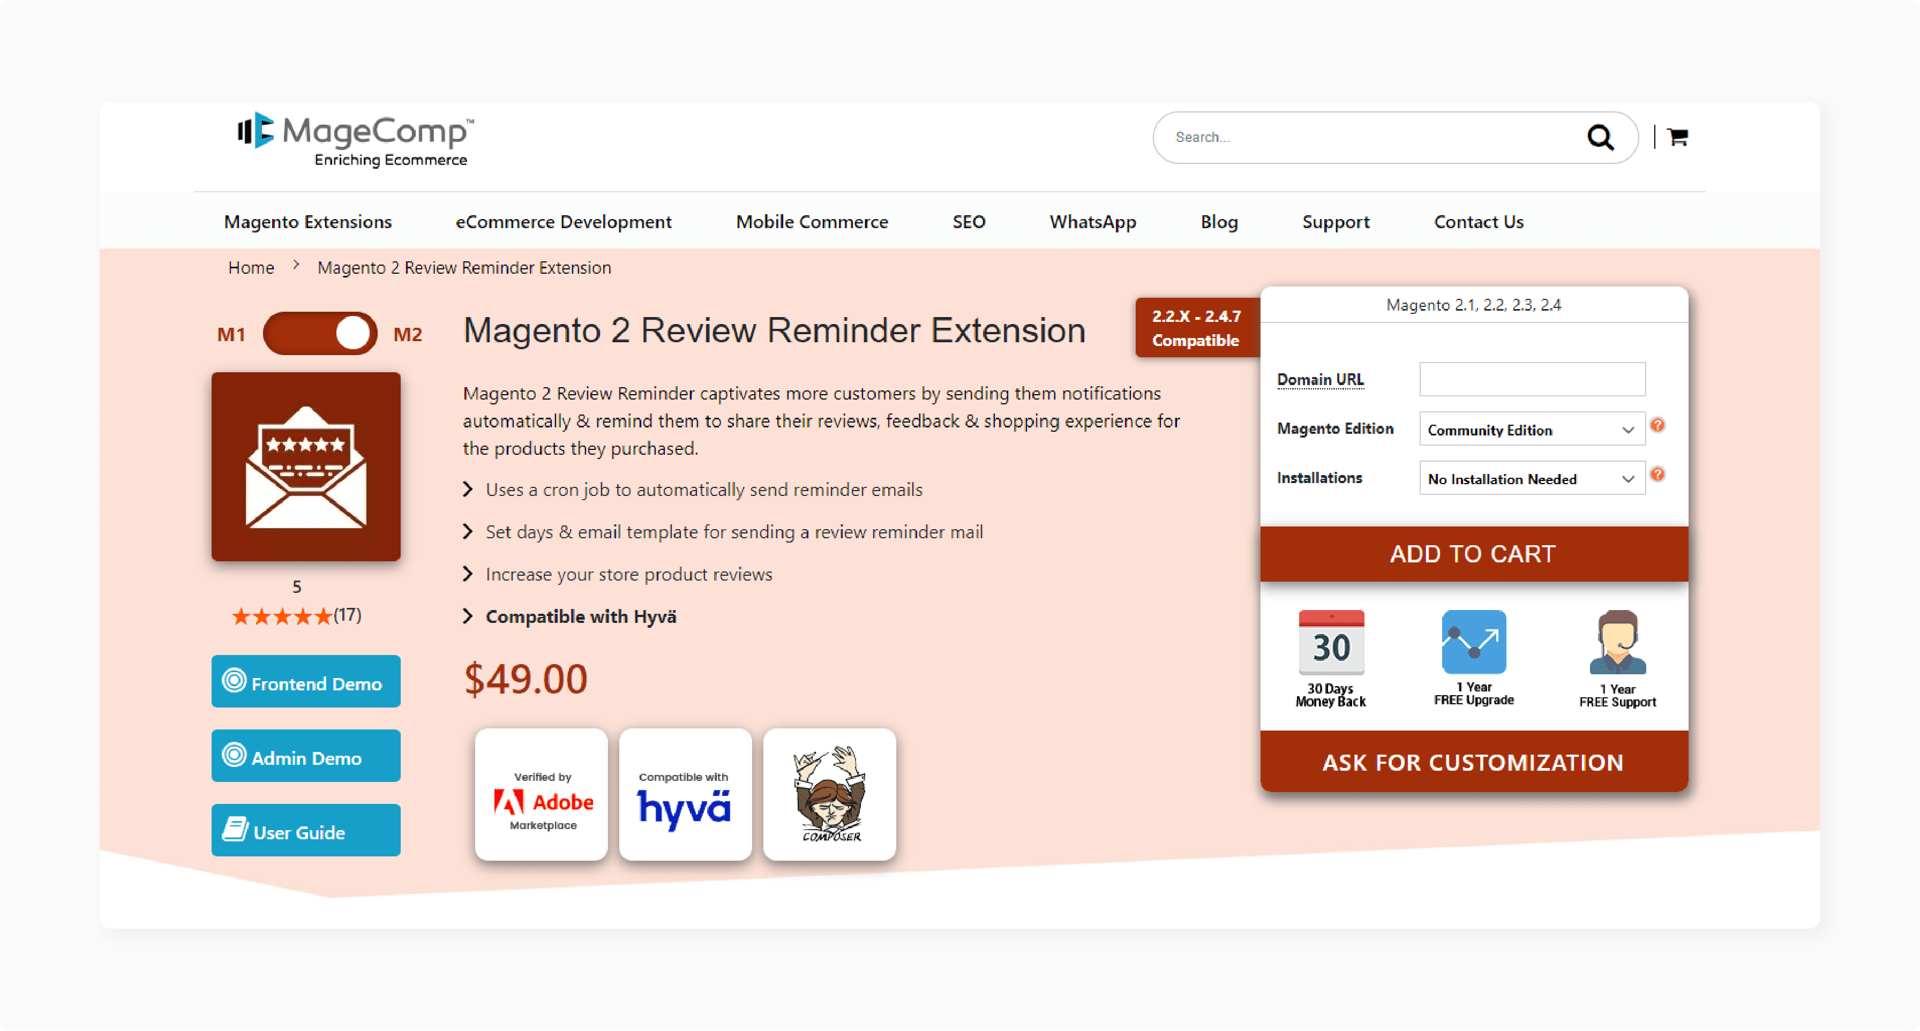
Task: Click the Domain URL input field
Action: [1530, 378]
